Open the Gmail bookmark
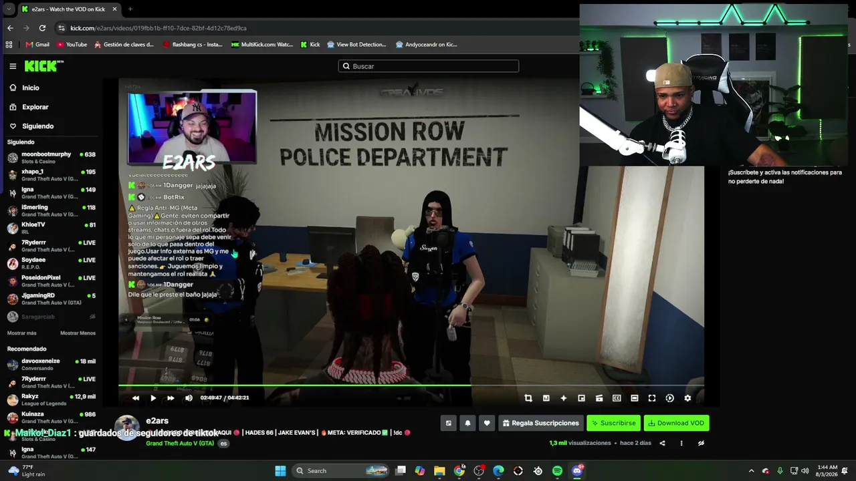 point(37,45)
